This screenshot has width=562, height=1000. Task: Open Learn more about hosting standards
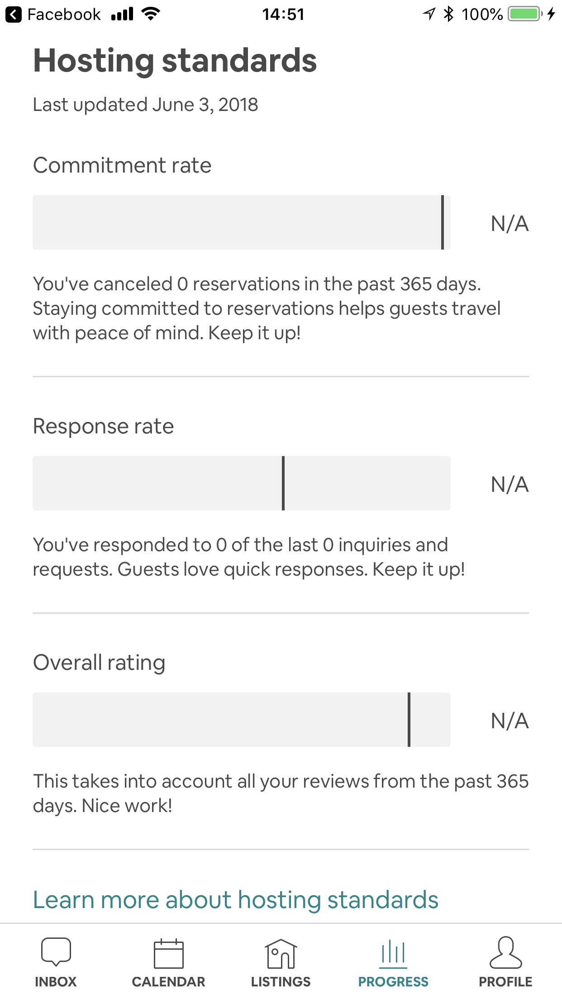point(235,899)
